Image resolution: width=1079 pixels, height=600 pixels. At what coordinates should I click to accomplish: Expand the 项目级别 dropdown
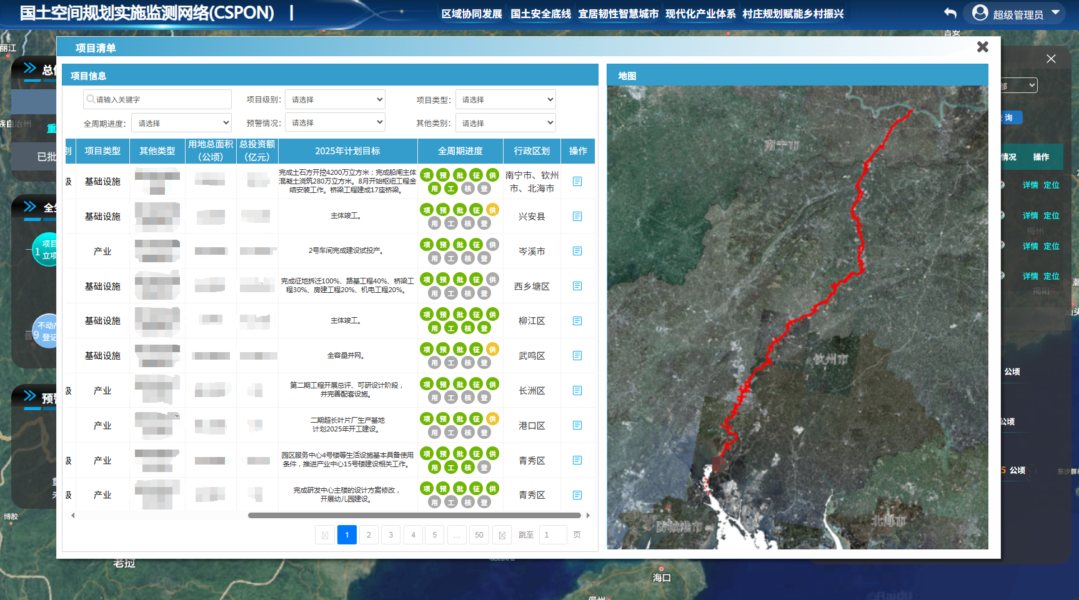pyautogui.click(x=335, y=100)
